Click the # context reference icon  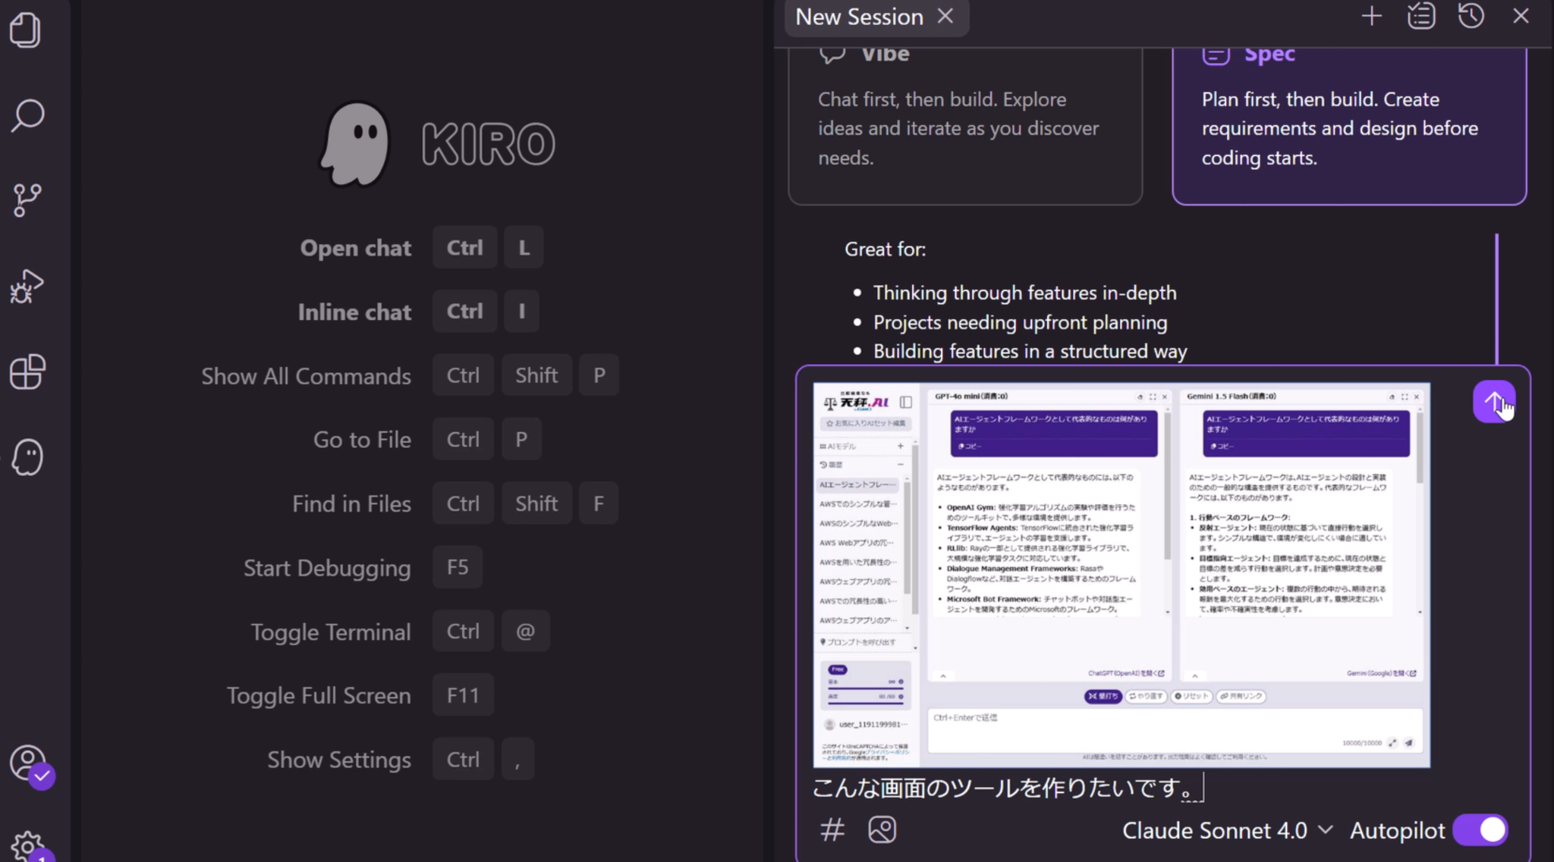pyautogui.click(x=831, y=829)
